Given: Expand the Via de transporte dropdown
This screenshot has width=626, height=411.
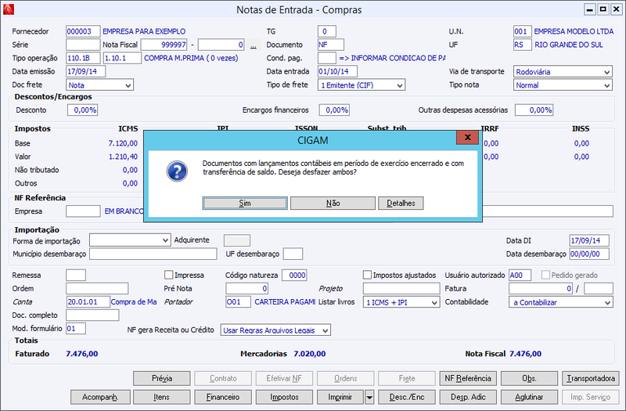Looking at the screenshot, I should tap(563, 71).
